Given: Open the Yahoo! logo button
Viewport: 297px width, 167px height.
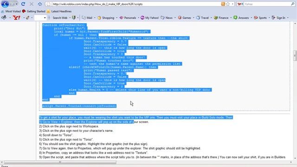Looking at the screenshot, I should click(x=17, y=18).
